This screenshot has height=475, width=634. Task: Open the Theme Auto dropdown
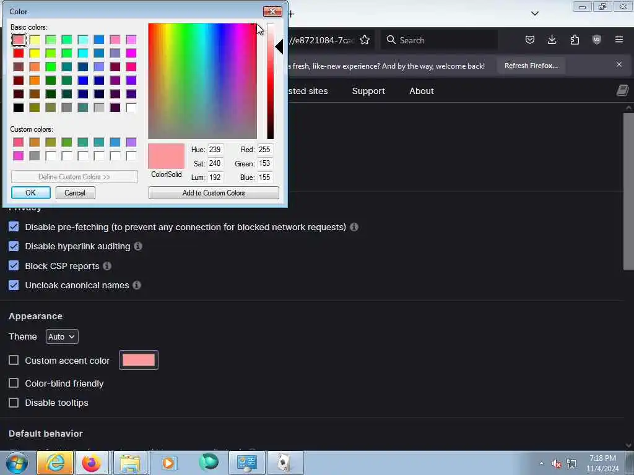click(x=62, y=336)
